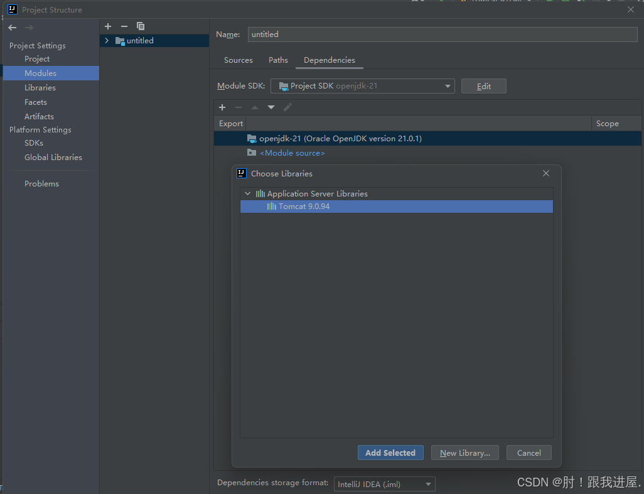This screenshot has height=494, width=644.
Task: Click the remove module minus icon
Action: coord(124,26)
